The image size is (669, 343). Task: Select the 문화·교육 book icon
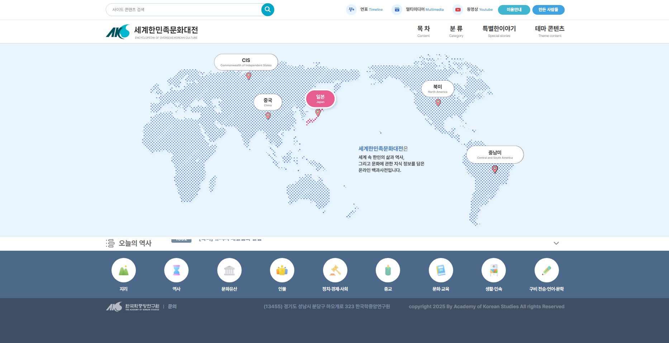tap(441, 270)
